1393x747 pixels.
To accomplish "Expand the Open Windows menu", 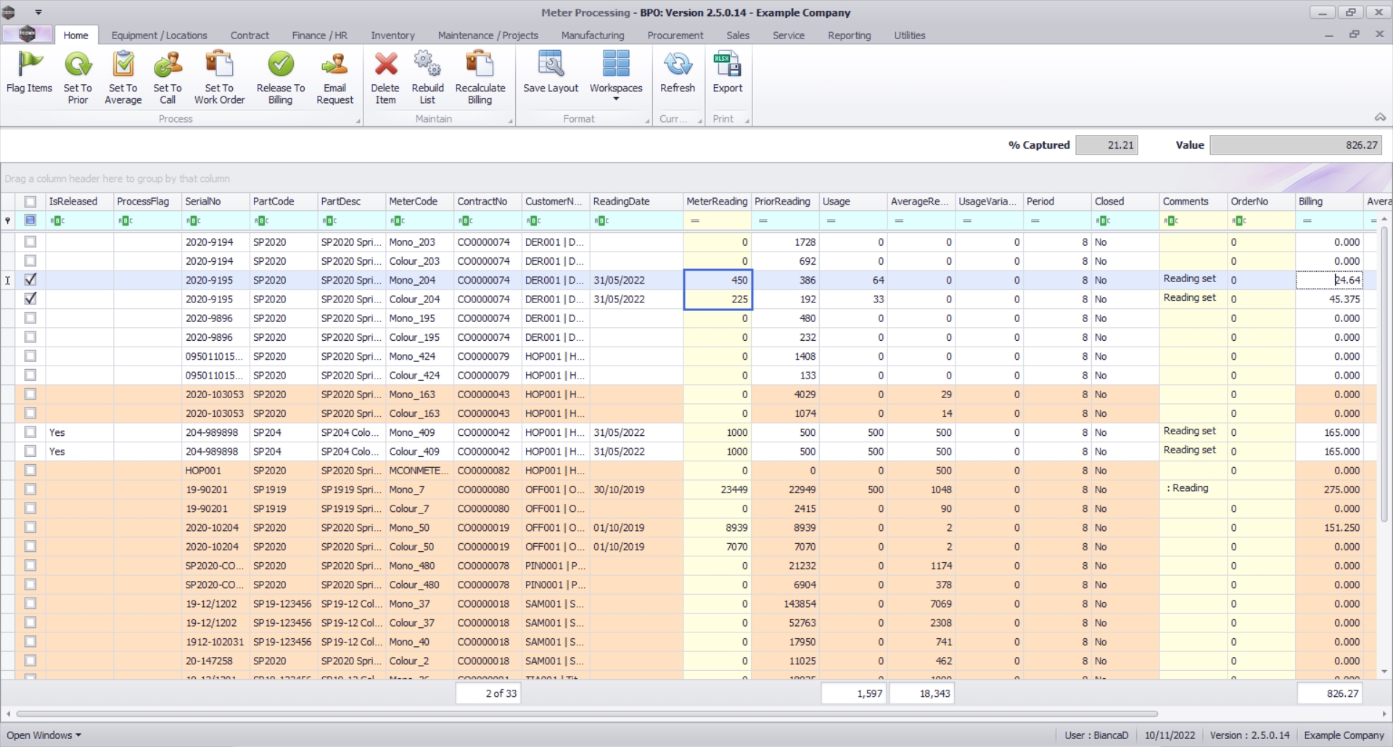I will 44,735.
